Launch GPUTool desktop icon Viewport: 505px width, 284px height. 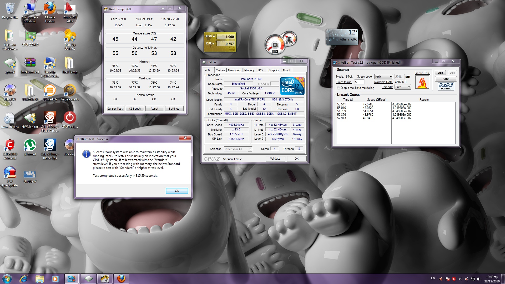click(70, 120)
